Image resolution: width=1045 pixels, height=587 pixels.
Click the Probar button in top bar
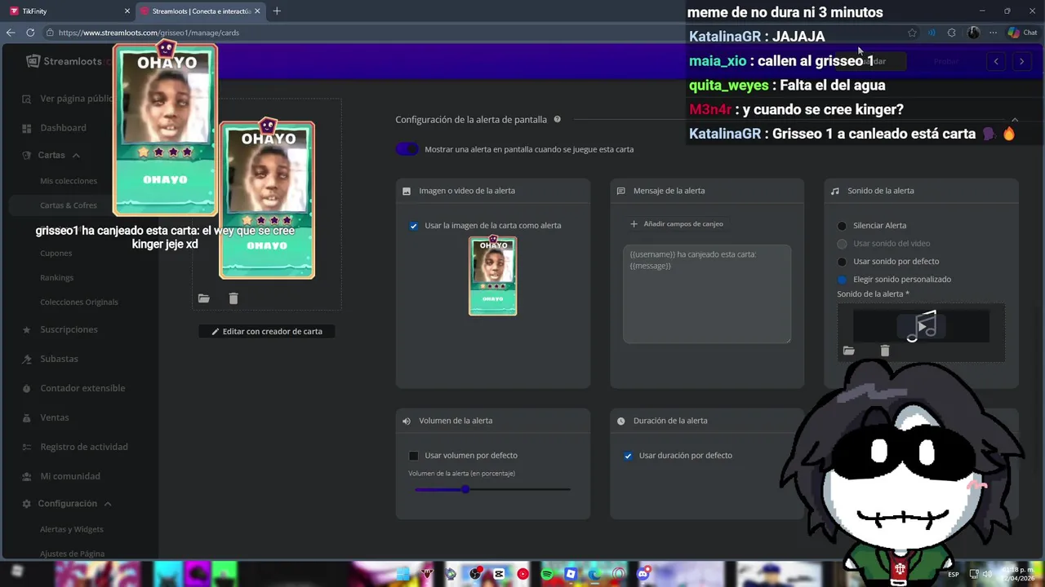[946, 61]
